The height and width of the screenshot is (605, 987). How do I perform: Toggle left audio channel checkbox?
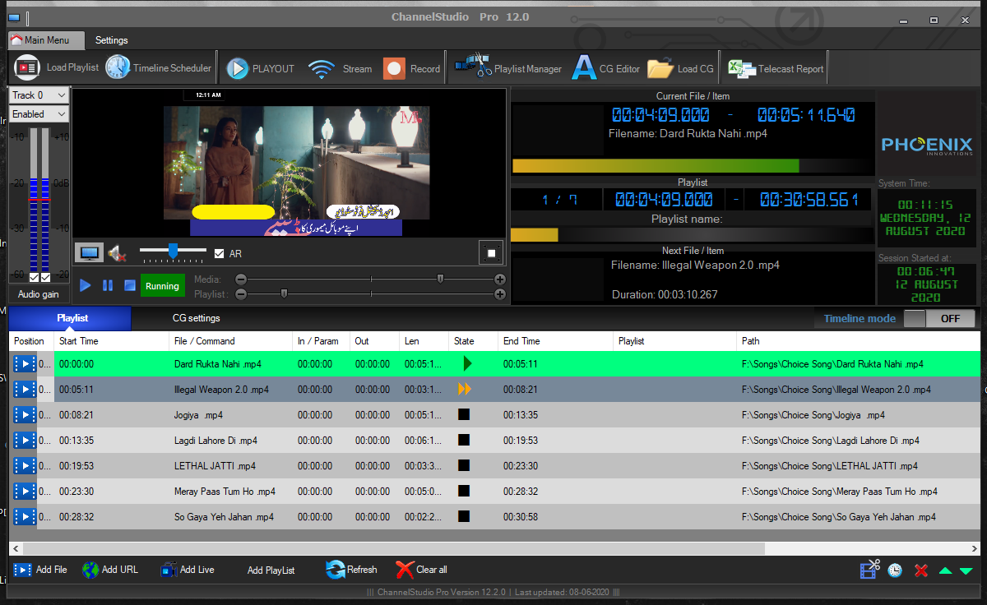tap(34, 277)
